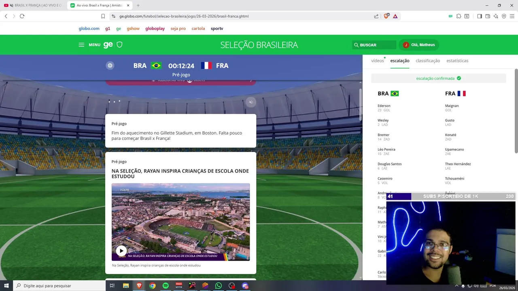The height and width of the screenshot is (291, 518).
Task: Select the escalação tab
Action: [x=400, y=61]
